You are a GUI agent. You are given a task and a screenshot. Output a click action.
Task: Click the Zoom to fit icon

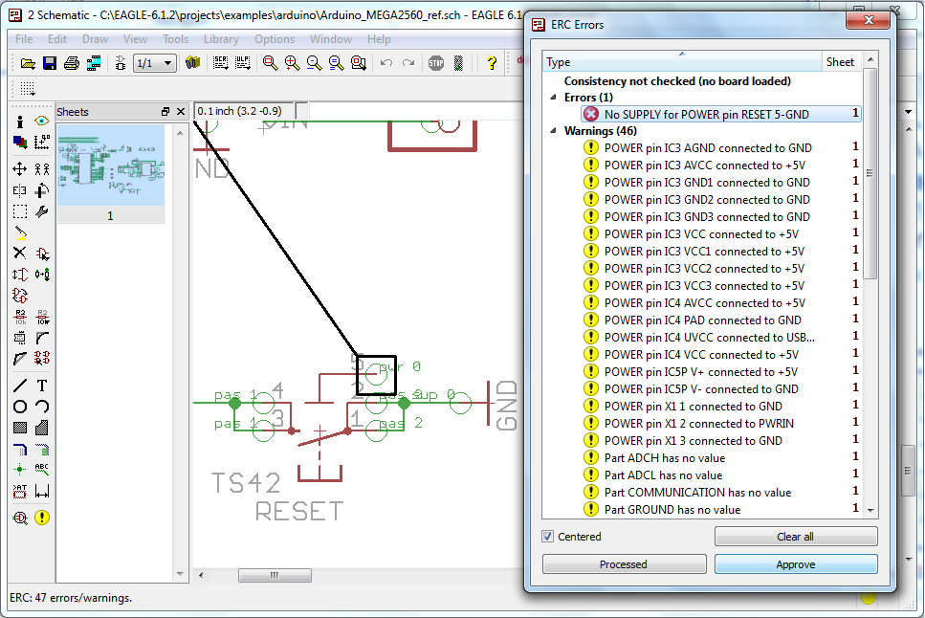coord(271,63)
